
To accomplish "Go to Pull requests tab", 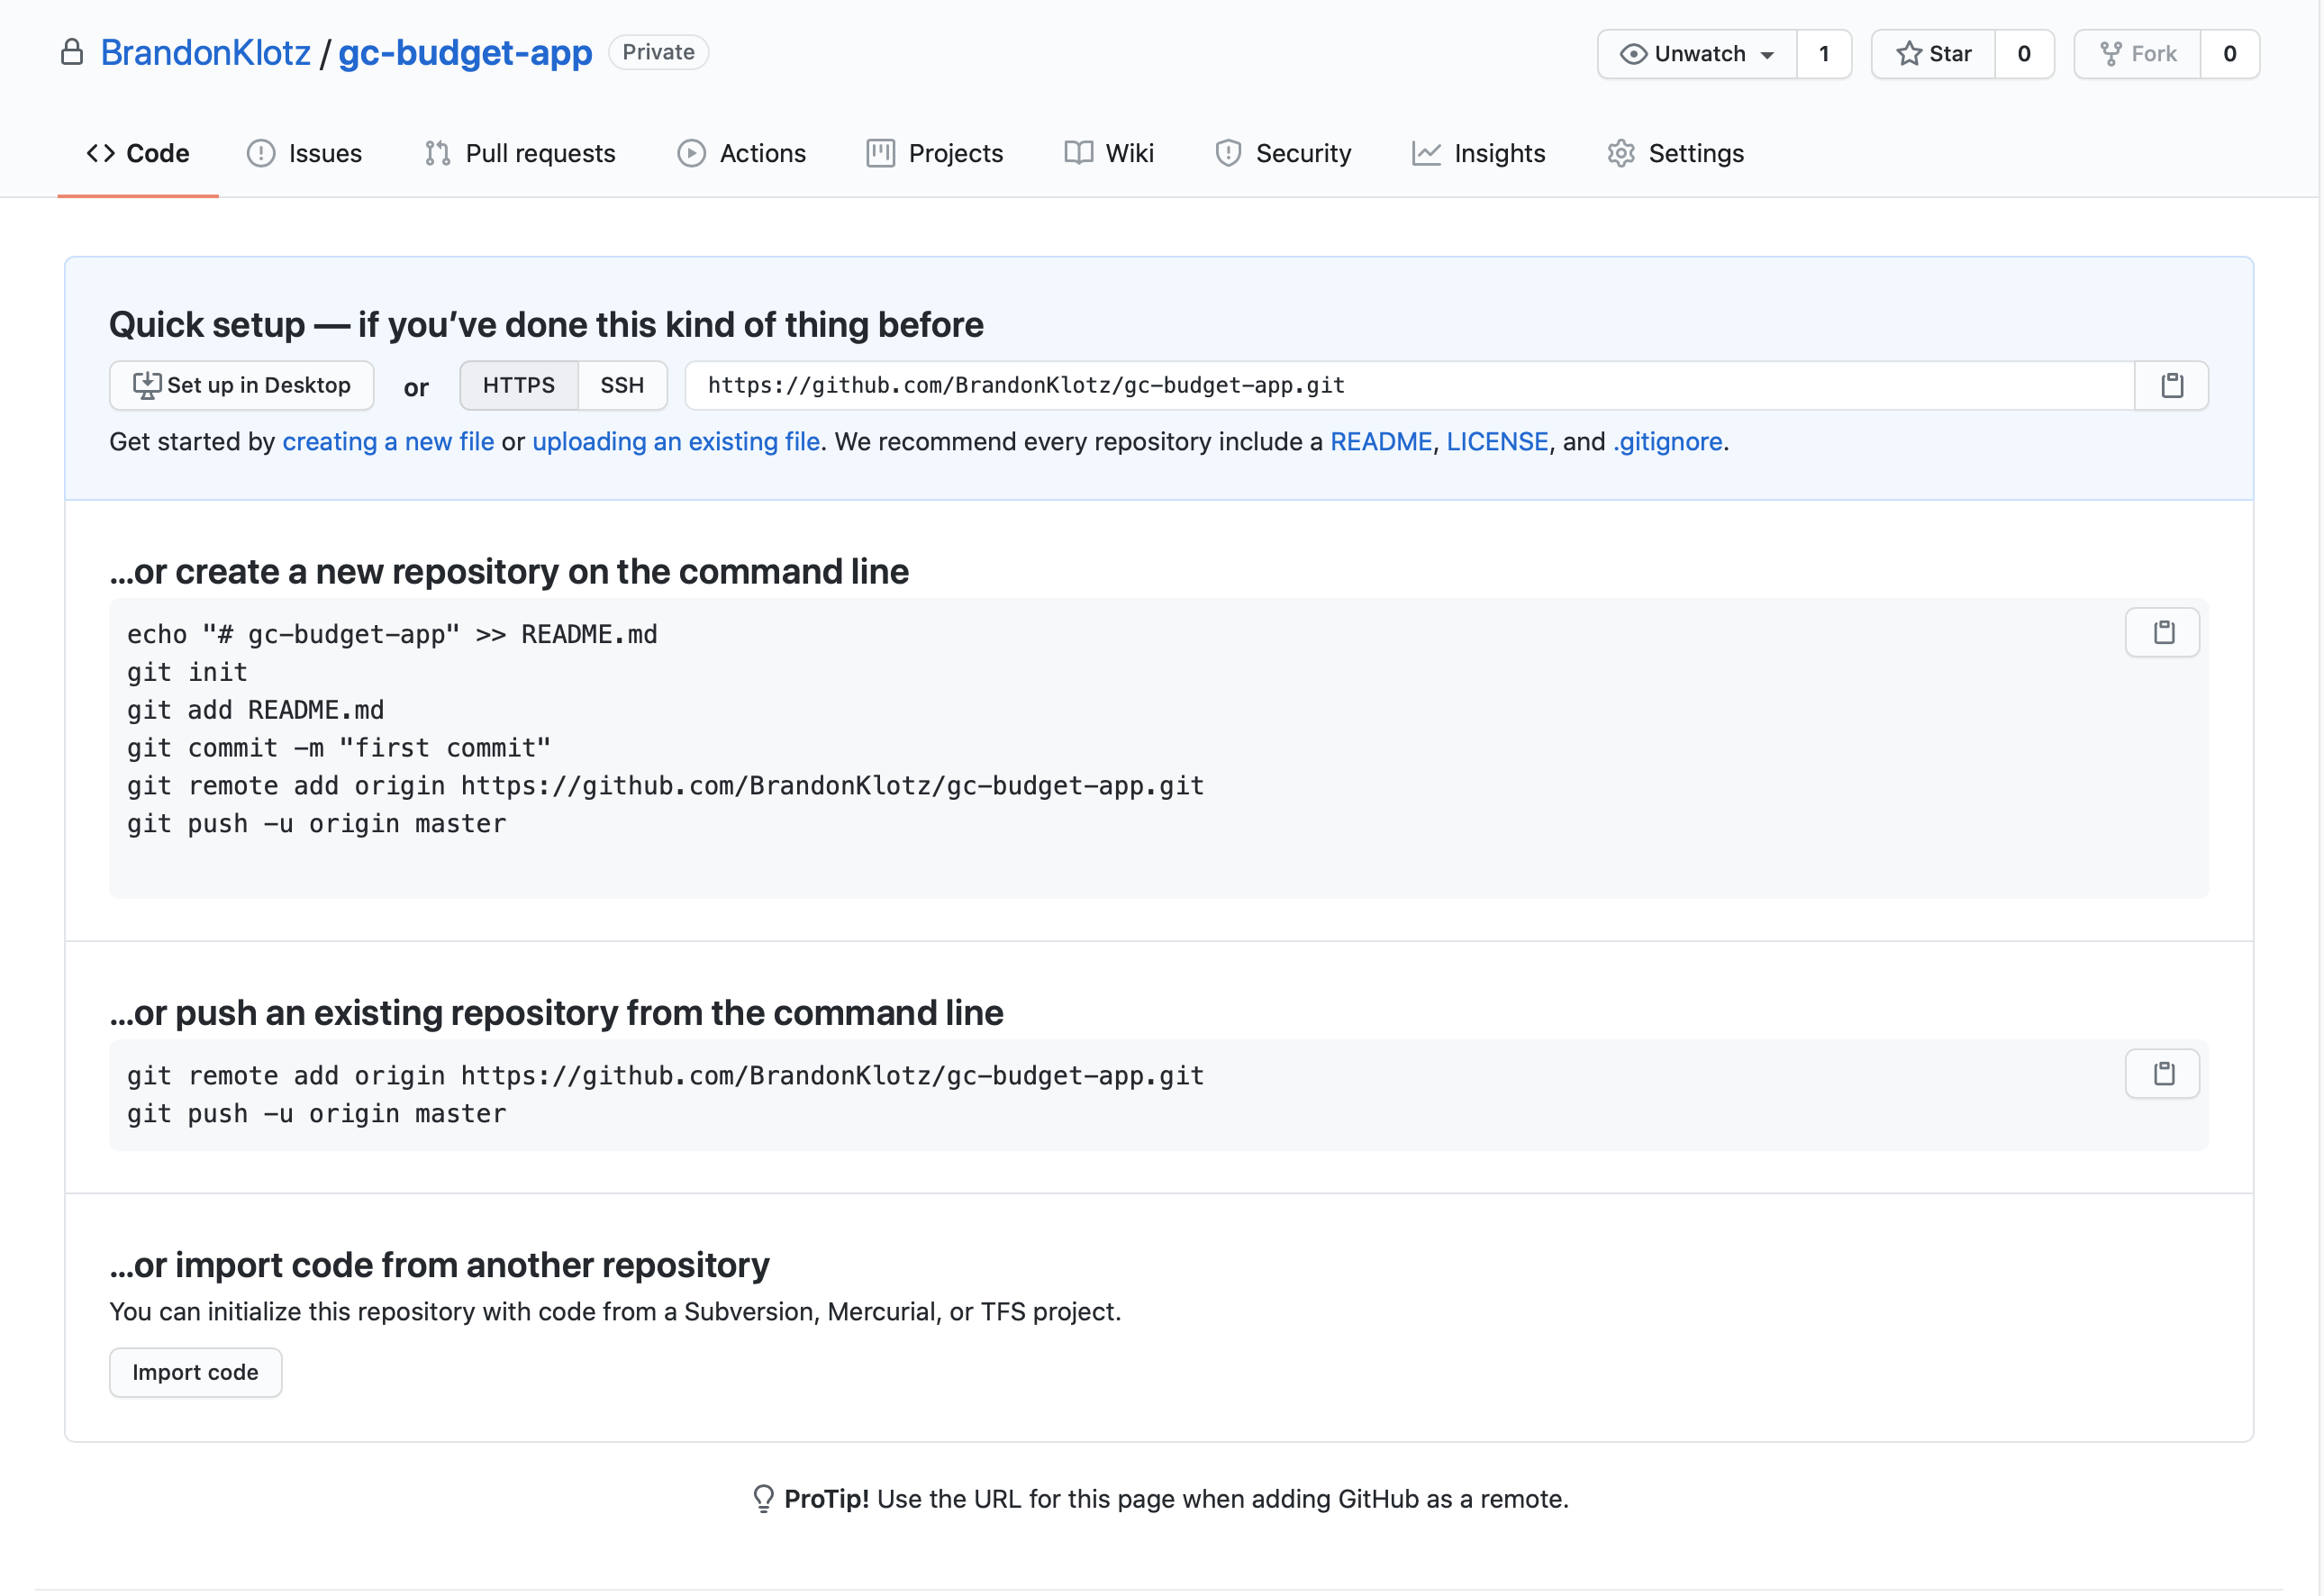I will [519, 153].
